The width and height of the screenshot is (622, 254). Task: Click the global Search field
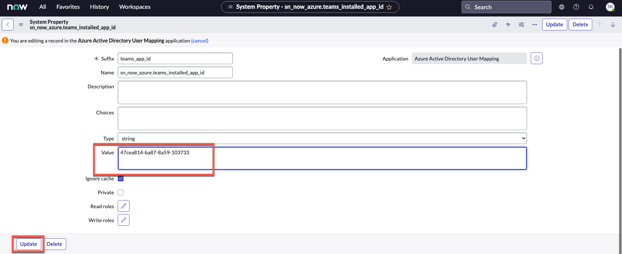point(506,7)
